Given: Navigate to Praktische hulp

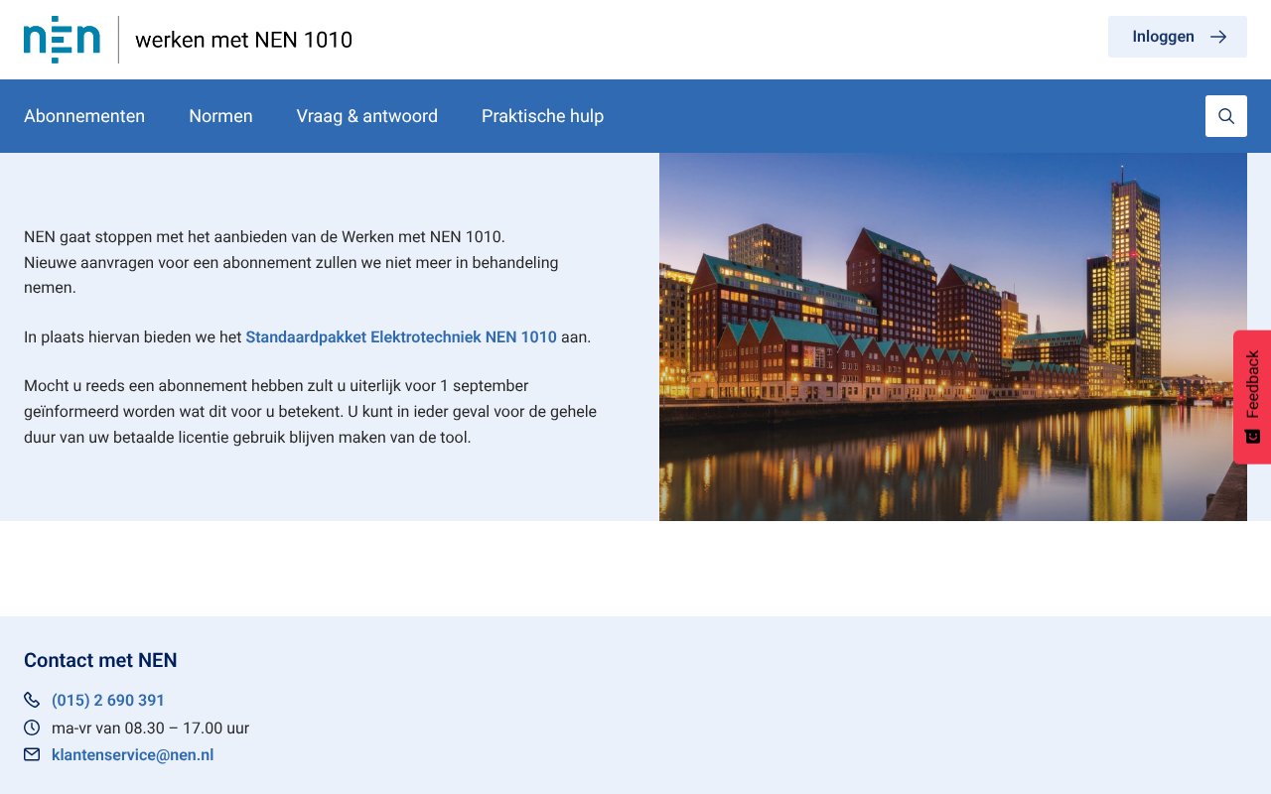Looking at the screenshot, I should click(x=542, y=116).
